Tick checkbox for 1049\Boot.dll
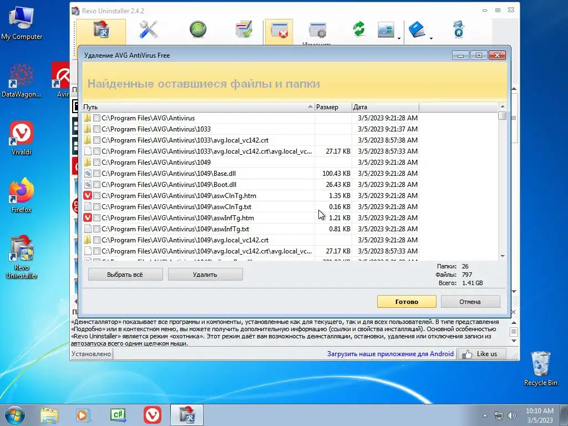Screen dimensions: 568x426 [x=97, y=184]
